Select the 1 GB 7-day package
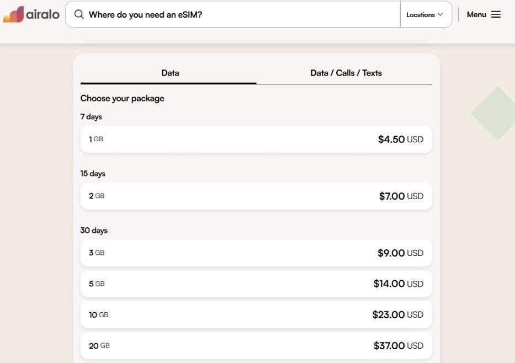515x363 pixels. [x=256, y=139]
